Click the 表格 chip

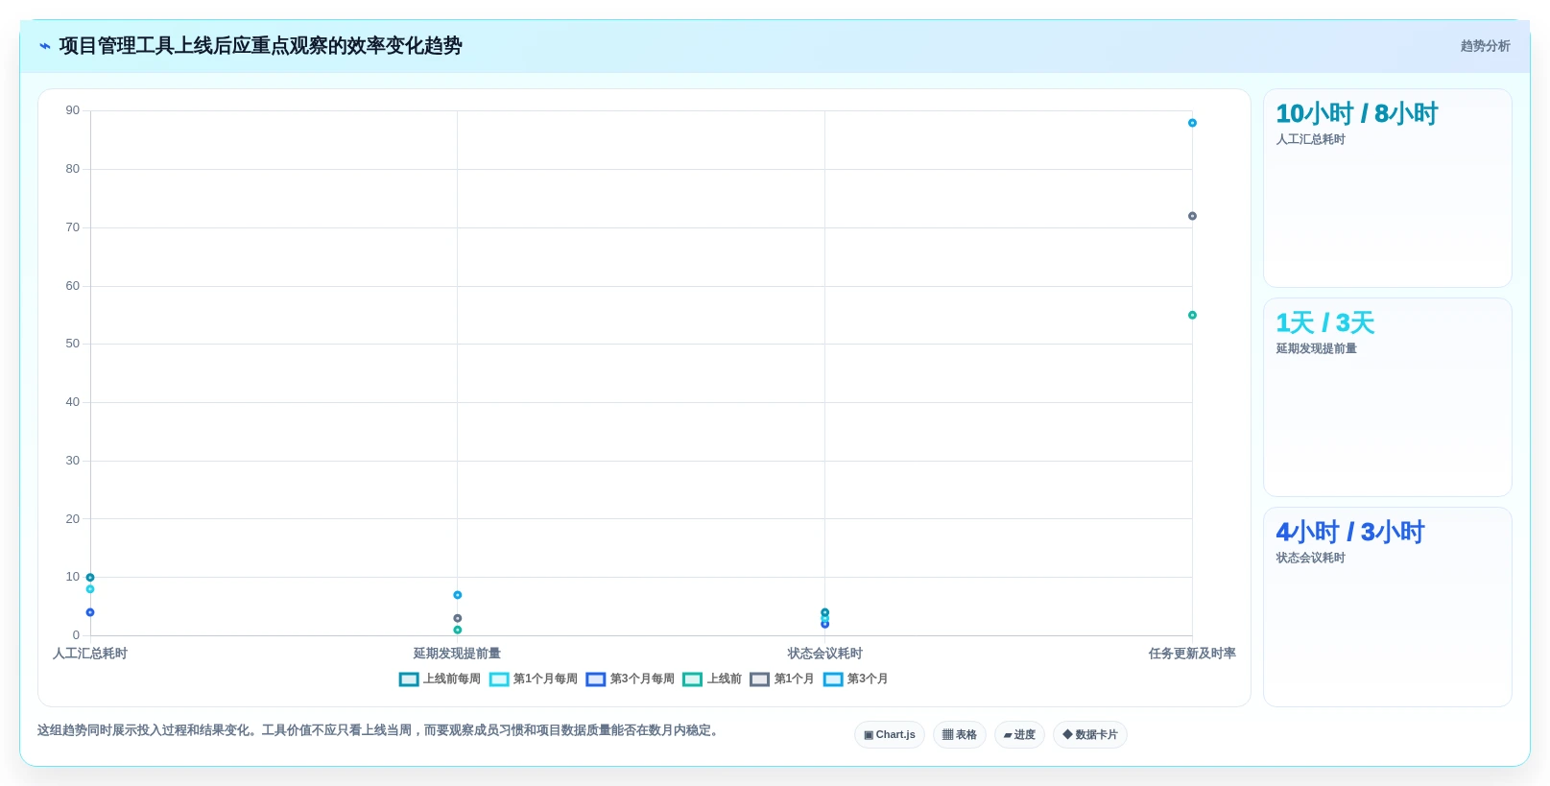coord(959,734)
